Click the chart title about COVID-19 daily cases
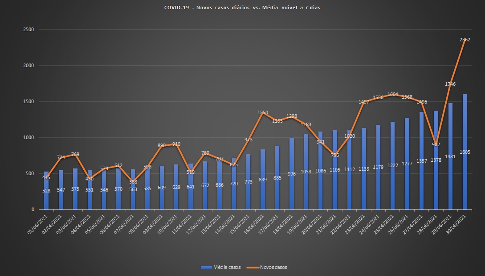485x276 pixels. tap(242, 8)
